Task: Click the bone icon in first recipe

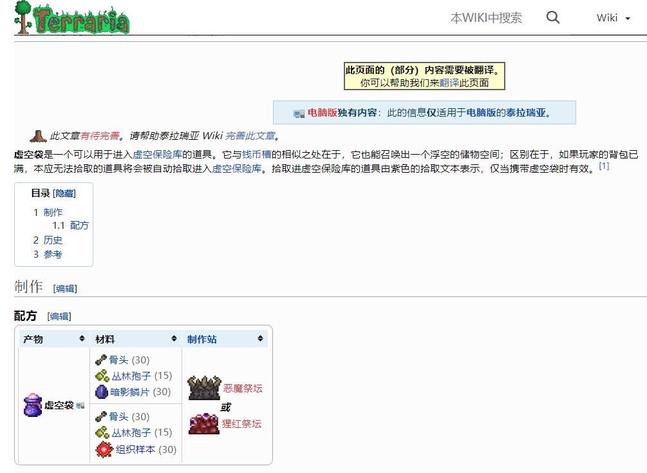Action: tap(100, 360)
